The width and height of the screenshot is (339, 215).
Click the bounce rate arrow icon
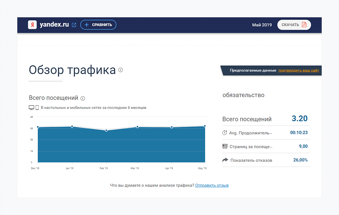point(225,160)
